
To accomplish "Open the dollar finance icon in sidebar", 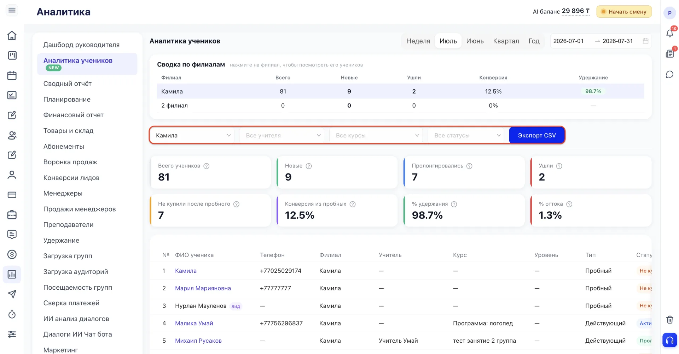I will point(12,254).
